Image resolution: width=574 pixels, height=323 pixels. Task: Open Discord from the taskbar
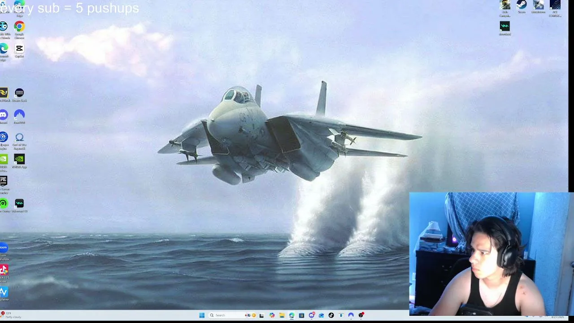click(311, 315)
